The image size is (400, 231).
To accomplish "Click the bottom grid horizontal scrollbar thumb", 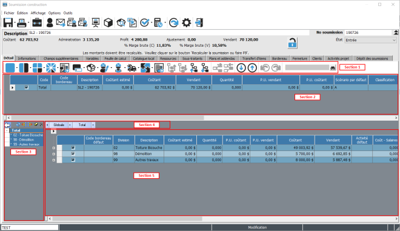I will coord(127,219).
